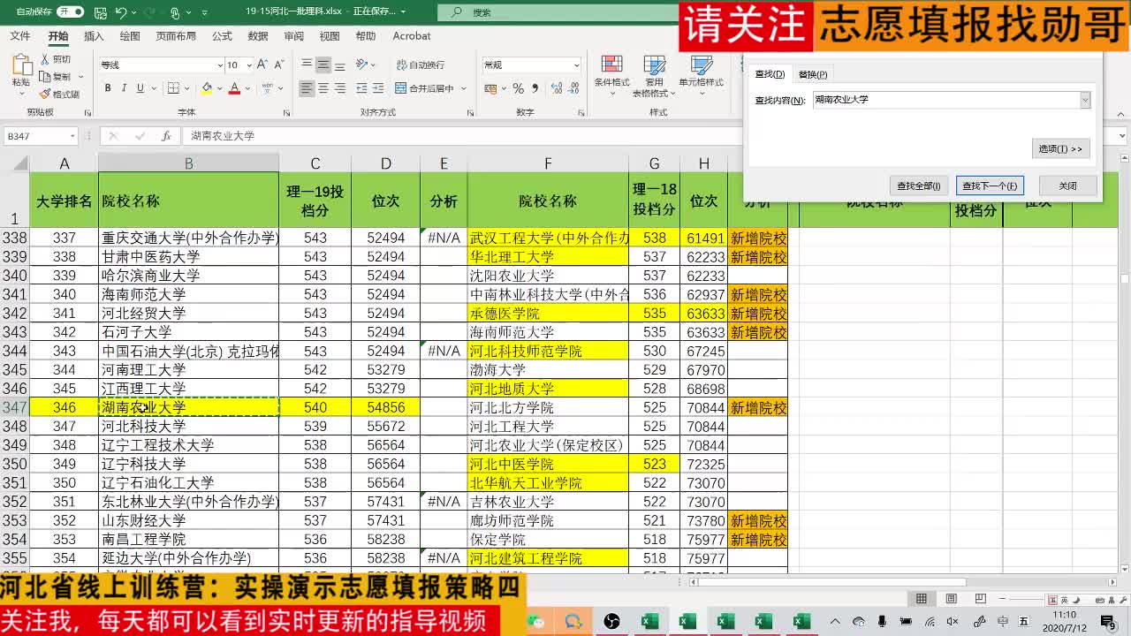
Task: Click the Format Painter brush icon
Action: click(46, 94)
